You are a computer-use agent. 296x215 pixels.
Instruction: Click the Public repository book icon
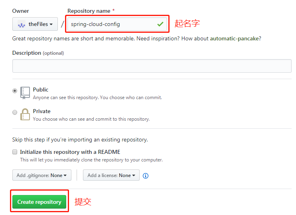click(x=25, y=93)
